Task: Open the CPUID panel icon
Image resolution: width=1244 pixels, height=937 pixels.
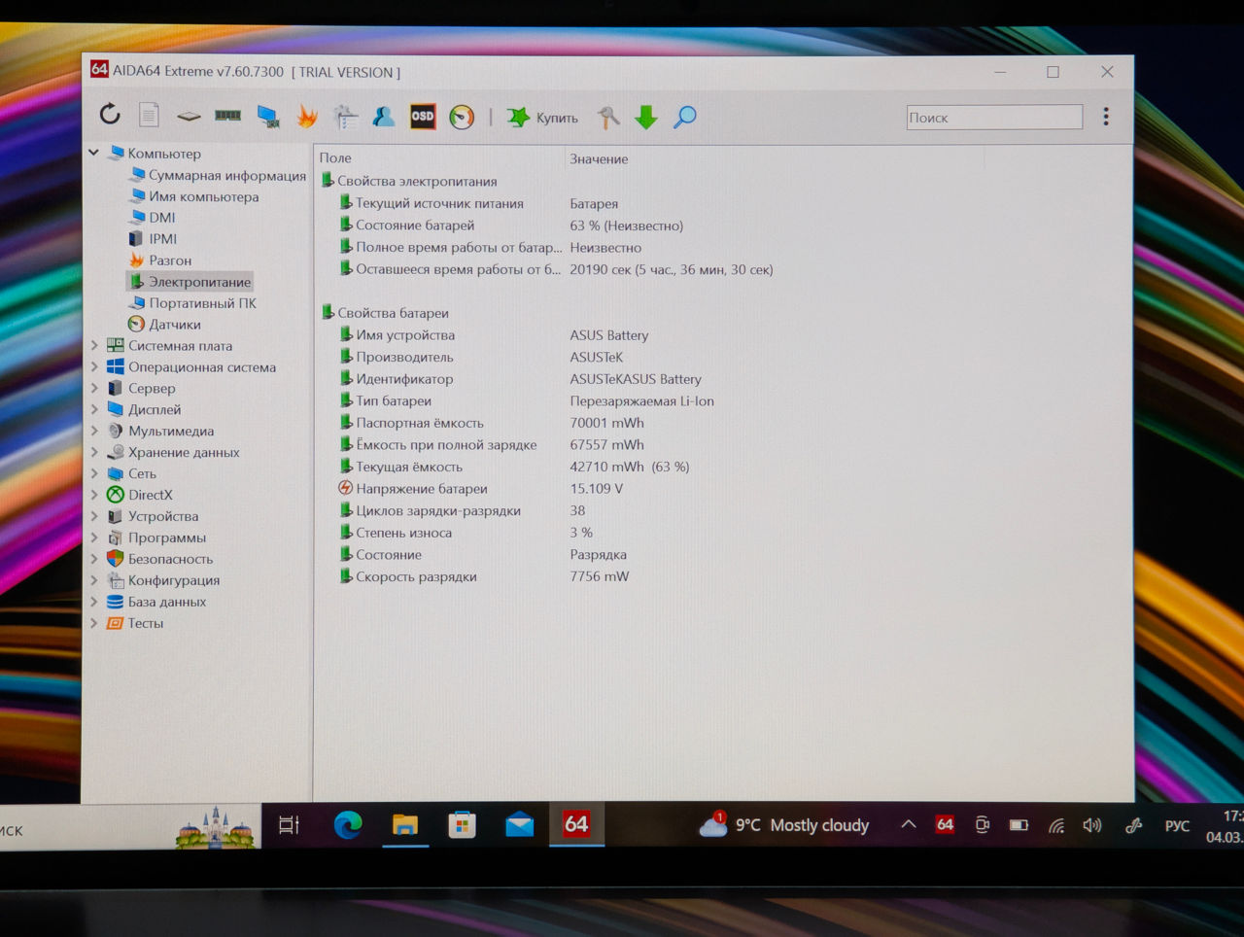Action: point(346,117)
